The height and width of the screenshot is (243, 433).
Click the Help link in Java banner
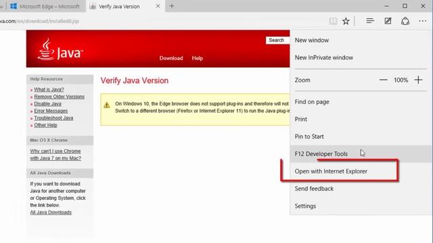point(198,58)
